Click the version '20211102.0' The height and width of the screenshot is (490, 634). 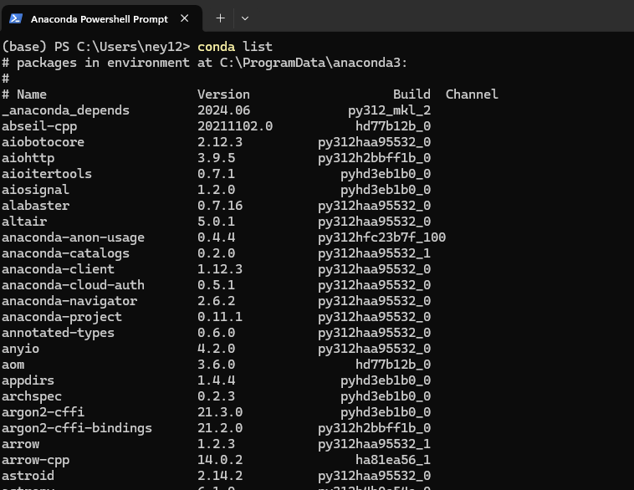235,126
